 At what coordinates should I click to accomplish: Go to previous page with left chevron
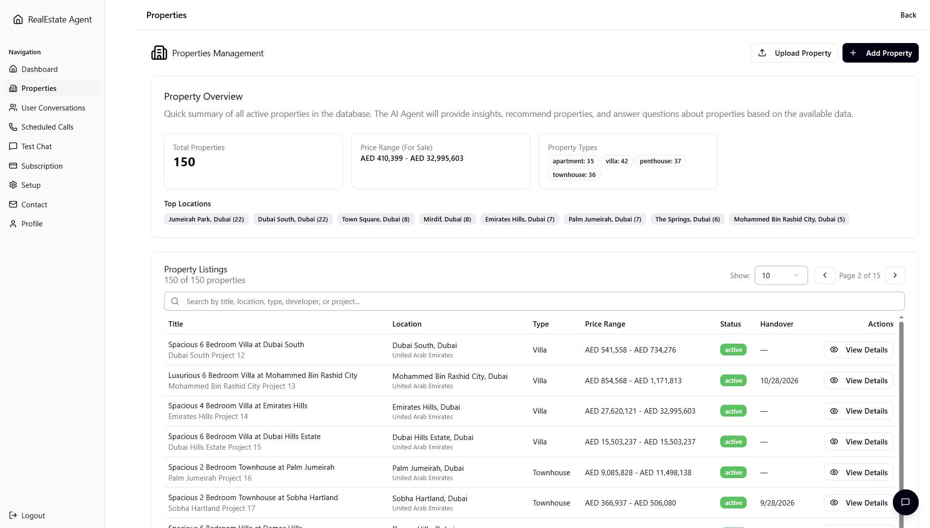(x=824, y=275)
